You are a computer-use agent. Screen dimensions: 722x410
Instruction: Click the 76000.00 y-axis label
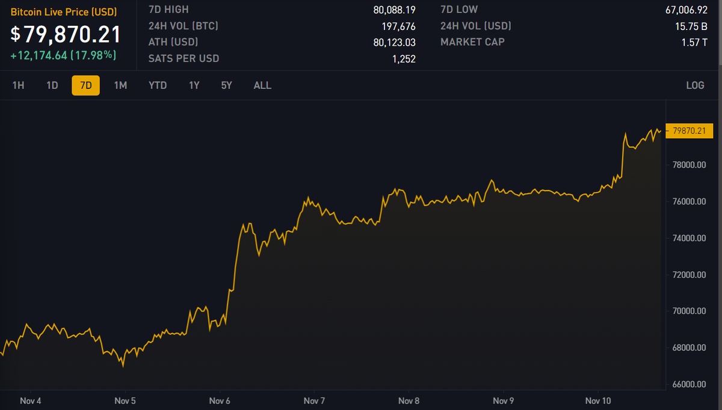(x=690, y=201)
